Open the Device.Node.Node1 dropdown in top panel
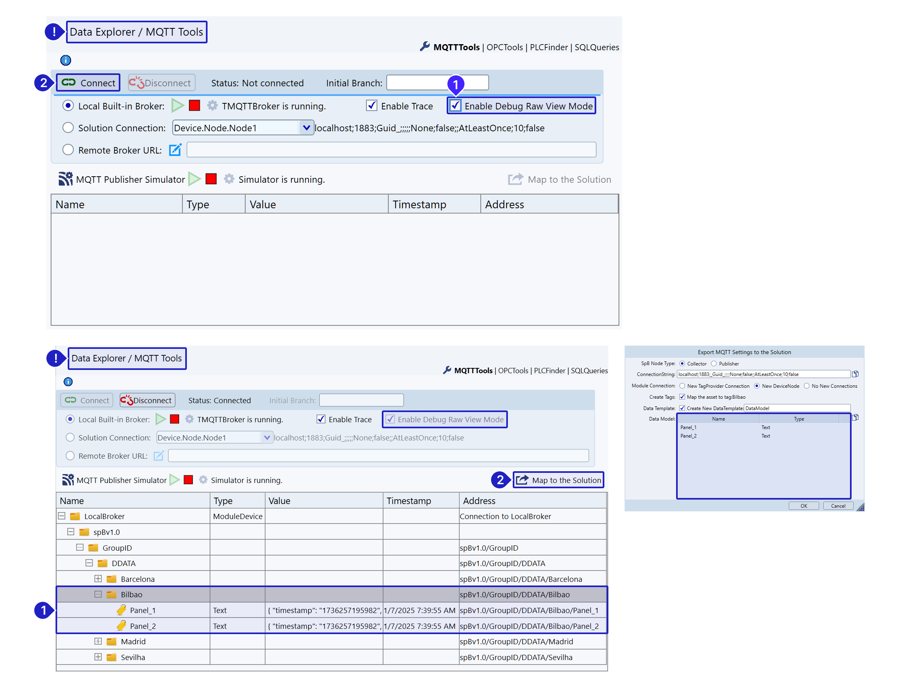 click(306, 128)
